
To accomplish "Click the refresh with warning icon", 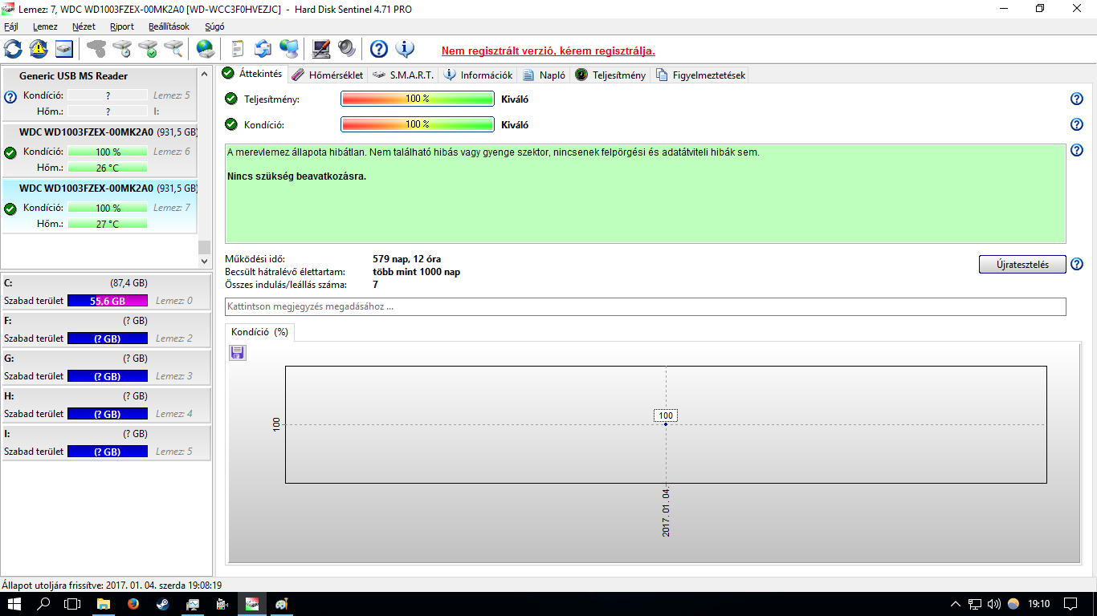I will 39,49.
